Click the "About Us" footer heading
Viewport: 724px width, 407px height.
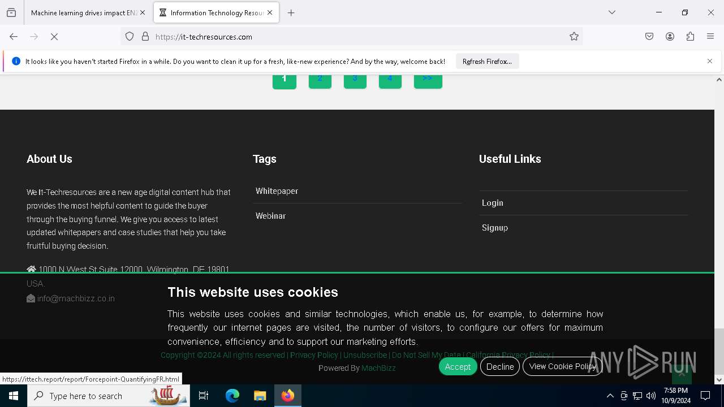coord(49,159)
